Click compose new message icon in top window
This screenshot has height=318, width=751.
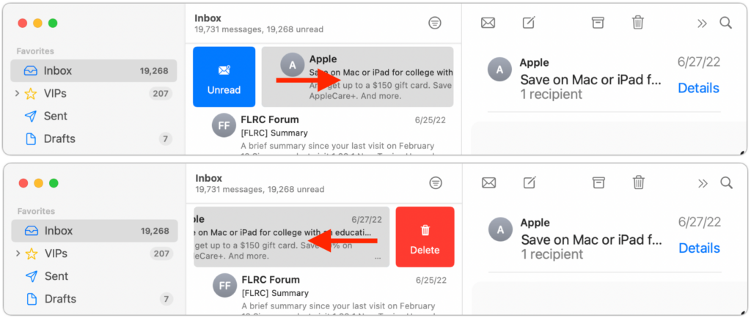(x=529, y=23)
